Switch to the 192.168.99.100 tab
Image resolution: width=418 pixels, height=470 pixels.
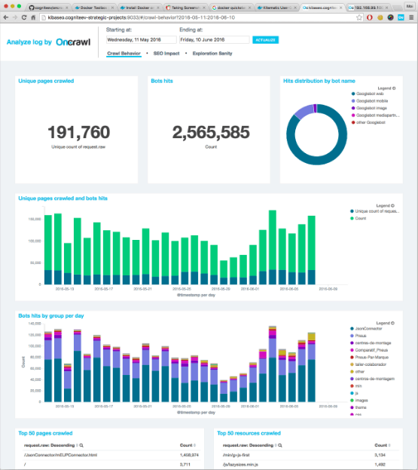coord(368,8)
